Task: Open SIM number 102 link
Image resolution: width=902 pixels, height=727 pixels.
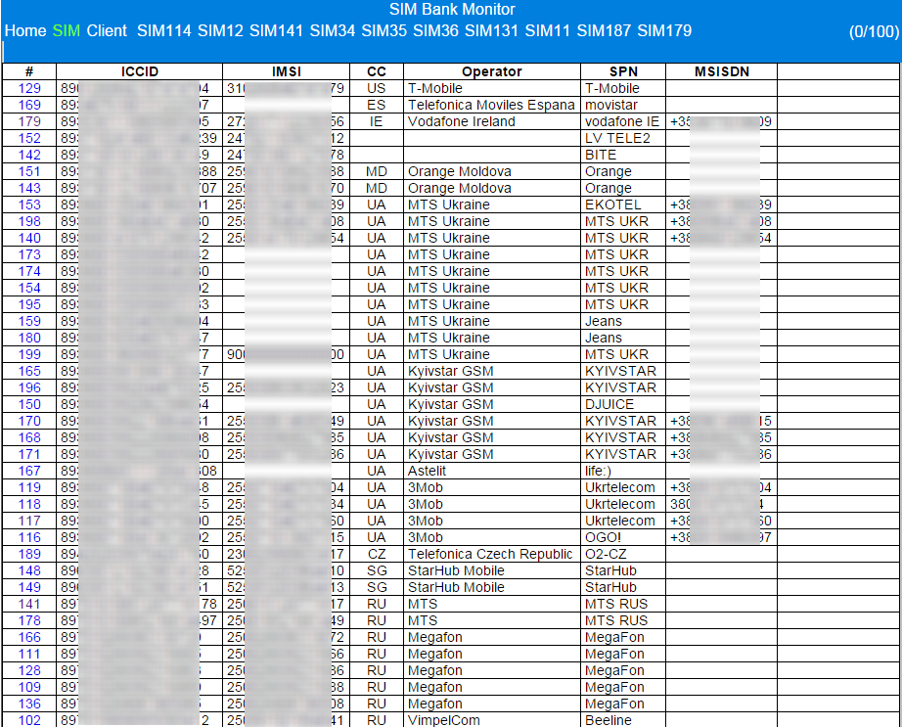Action: (x=29, y=720)
